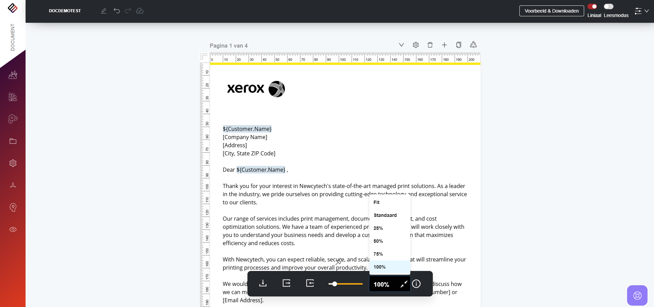Open the page settings gear icon
The width and height of the screenshot is (654, 307).
[x=415, y=45]
